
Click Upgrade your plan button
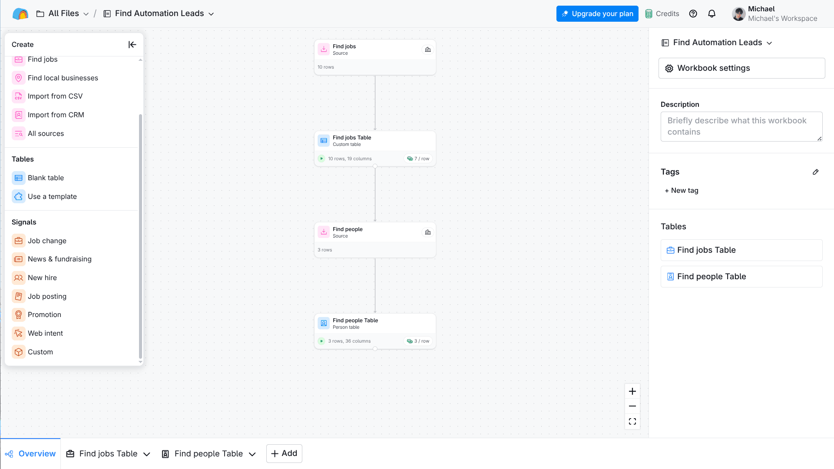pos(597,13)
